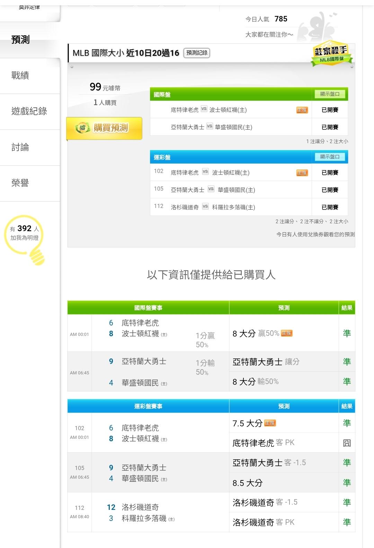The image size is (374, 548).
Task: Click the 預測記錄 button
Action: click(197, 53)
